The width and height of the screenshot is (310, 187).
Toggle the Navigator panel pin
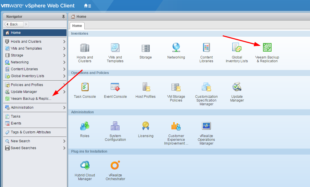[x=63, y=16]
